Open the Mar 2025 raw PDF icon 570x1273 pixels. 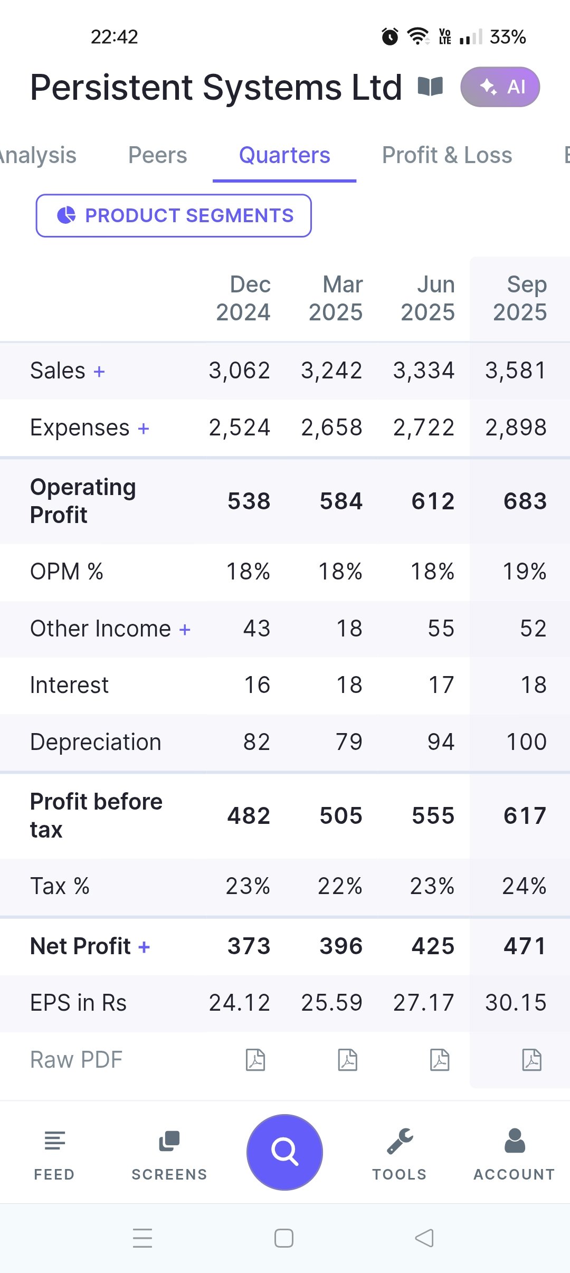click(348, 1059)
